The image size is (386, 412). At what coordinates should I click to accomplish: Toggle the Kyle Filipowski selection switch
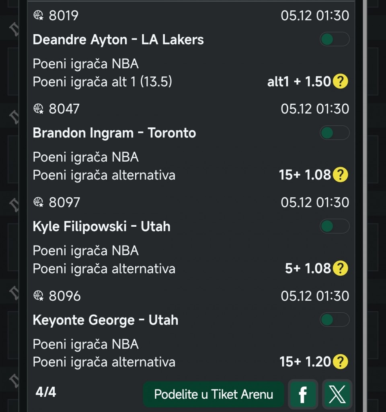(334, 226)
